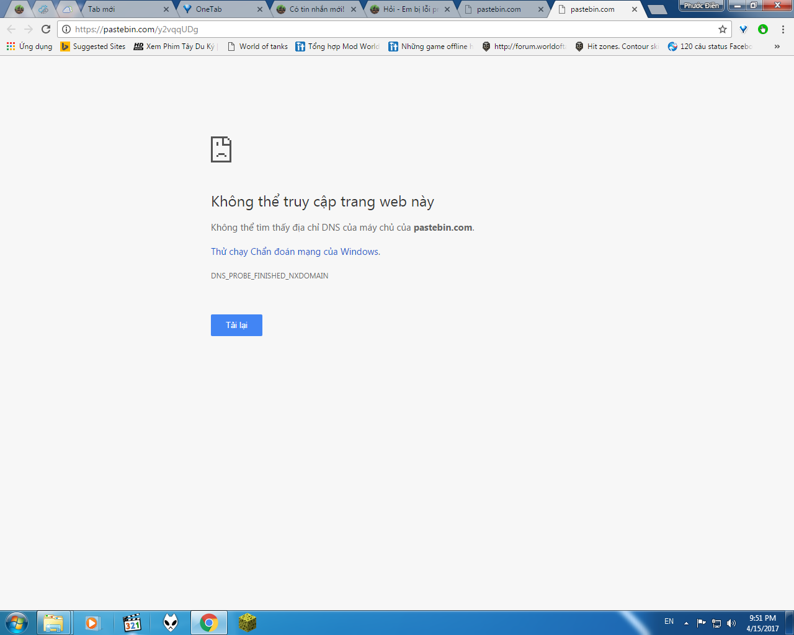Screen dimensions: 794x635
Task: Close the Có tin nhắn mới! tab
Action: [354, 9]
